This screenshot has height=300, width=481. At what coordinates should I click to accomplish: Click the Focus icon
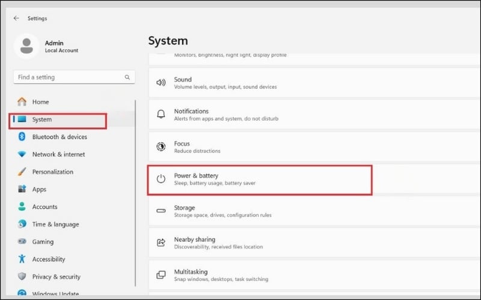point(161,147)
